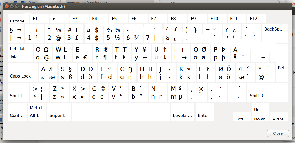Click the Æ key with caron

pyautogui.click(x=245, y=73)
